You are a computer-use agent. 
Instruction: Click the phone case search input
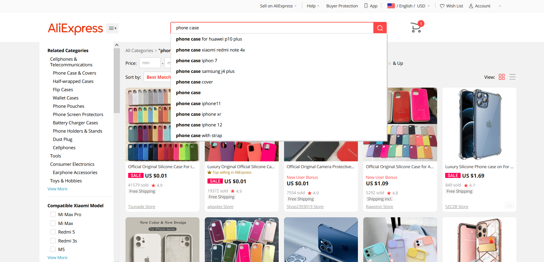click(x=272, y=28)
